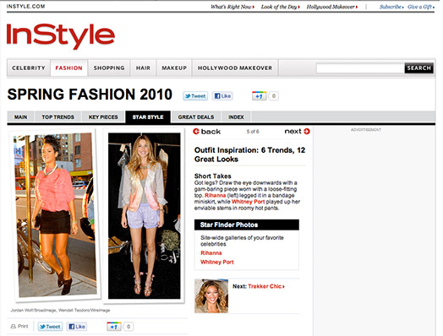Screen dimensions: 443x336
Task: Click the Star Finder Photos header
Action: [247, 225]
